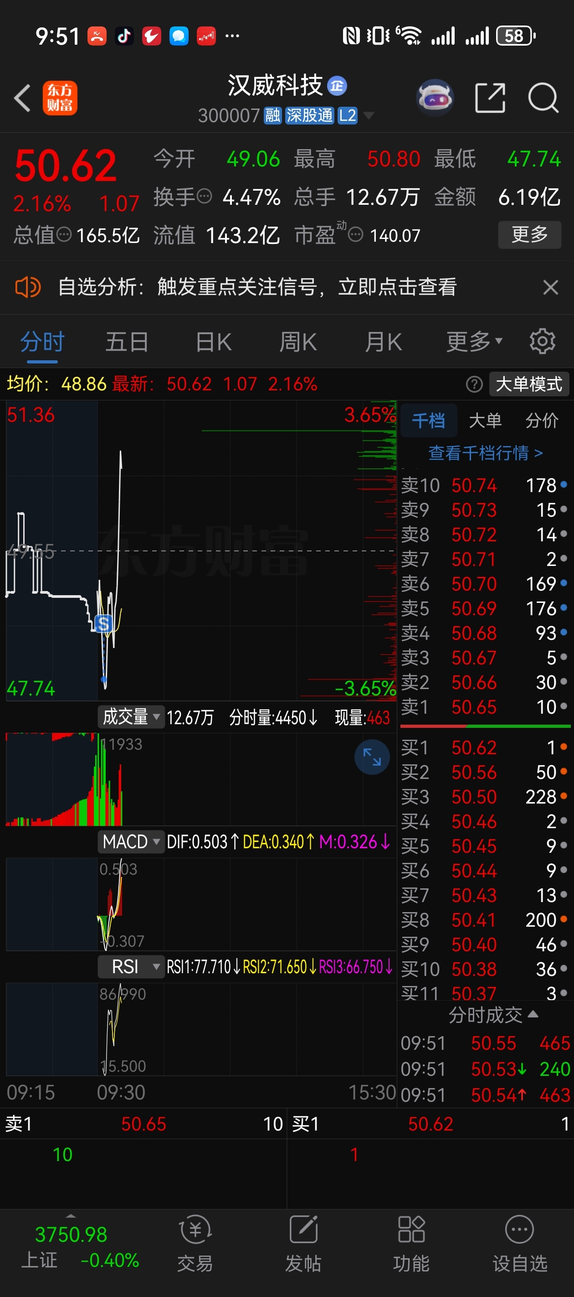
Task: Open the 成交量 indicator dropdown
Action: click(131, 716)
